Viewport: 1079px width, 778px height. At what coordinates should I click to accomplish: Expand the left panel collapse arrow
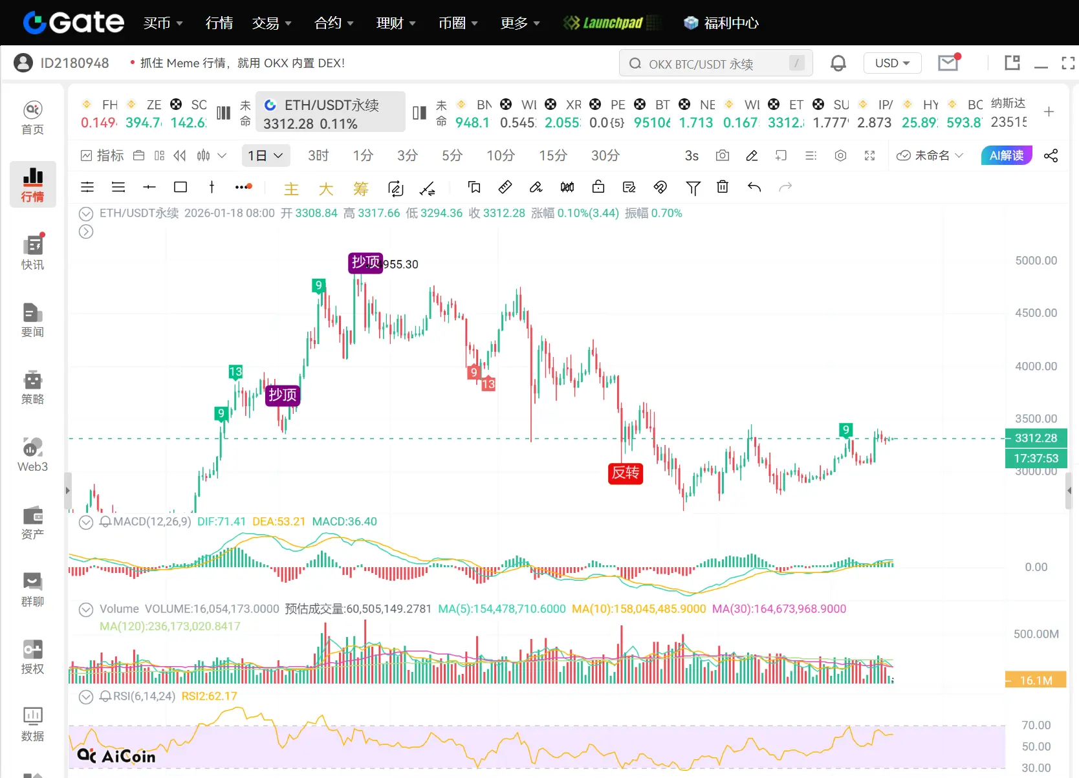(x=67, y=490)
